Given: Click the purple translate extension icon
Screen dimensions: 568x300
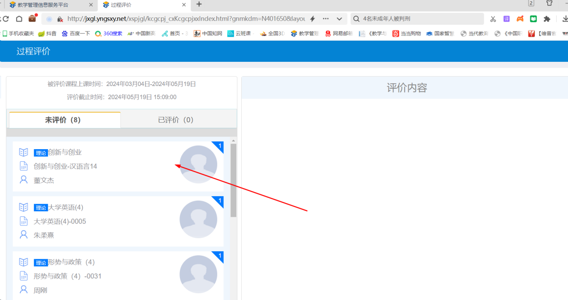Looking at the screenshot, I should tap(506, 19).
